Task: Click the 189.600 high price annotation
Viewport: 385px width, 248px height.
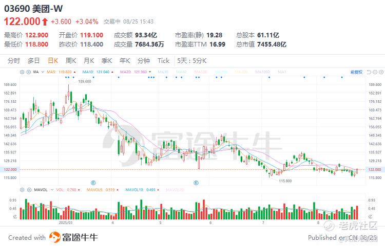Action: point(85,81)
